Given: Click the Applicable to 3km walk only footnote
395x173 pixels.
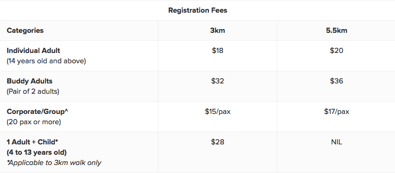Looking at the screenshot, I should pos(54,163).
